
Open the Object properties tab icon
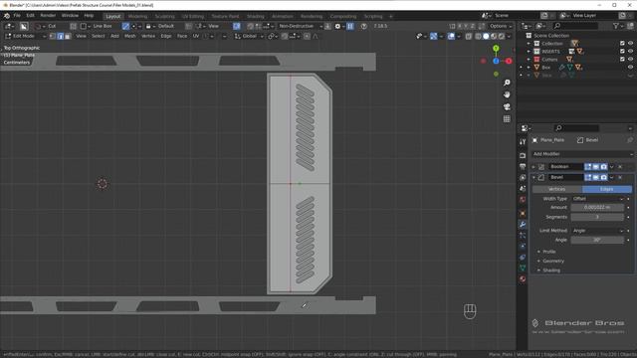pyautogui.click(x=523, y=213)
